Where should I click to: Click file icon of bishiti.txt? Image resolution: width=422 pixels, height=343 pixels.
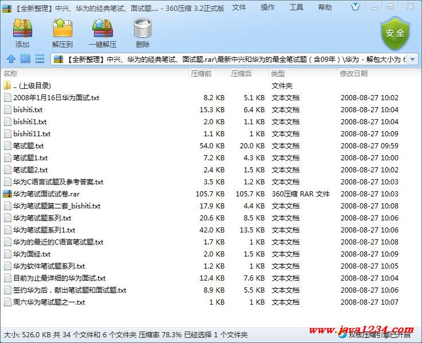(7, 110)
